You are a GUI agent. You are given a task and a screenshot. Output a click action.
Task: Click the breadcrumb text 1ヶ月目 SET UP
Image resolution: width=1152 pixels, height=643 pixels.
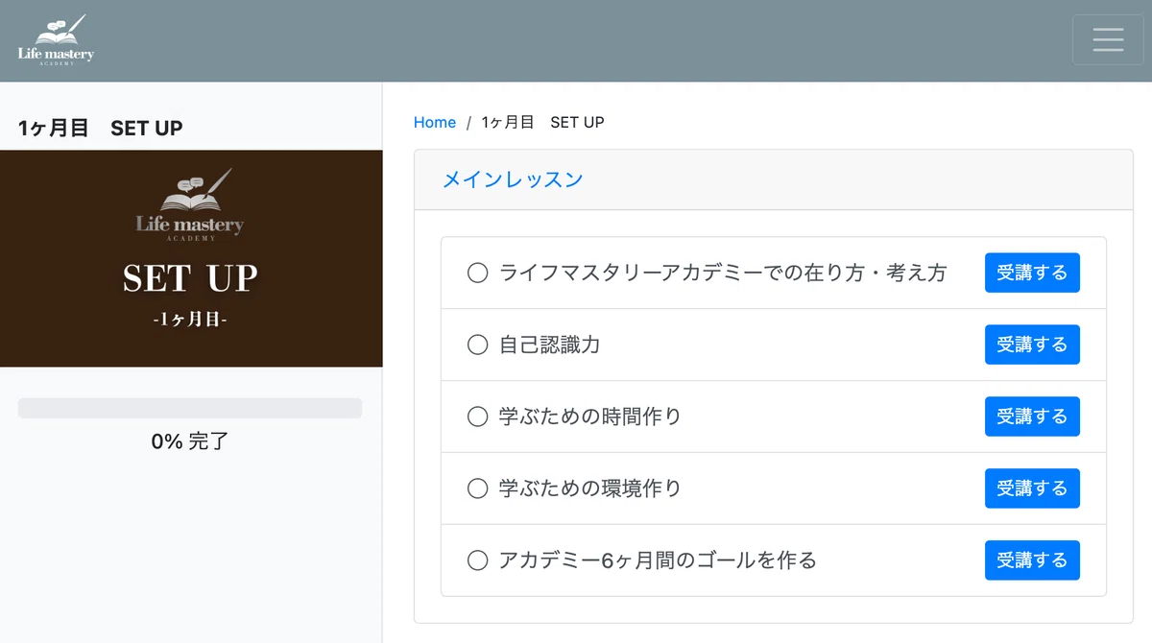coord(542,122)
